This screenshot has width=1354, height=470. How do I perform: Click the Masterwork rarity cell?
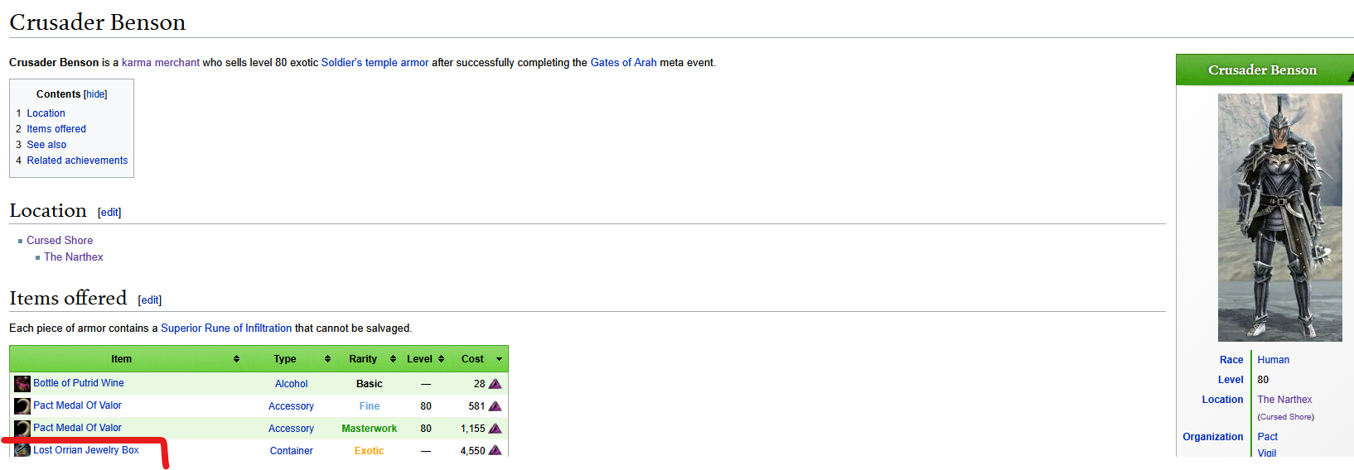(x=370, y=429)
